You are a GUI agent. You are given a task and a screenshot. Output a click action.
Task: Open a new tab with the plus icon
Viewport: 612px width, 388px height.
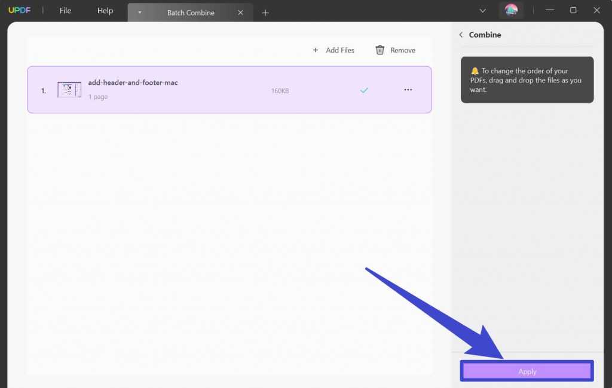[265, 12]
